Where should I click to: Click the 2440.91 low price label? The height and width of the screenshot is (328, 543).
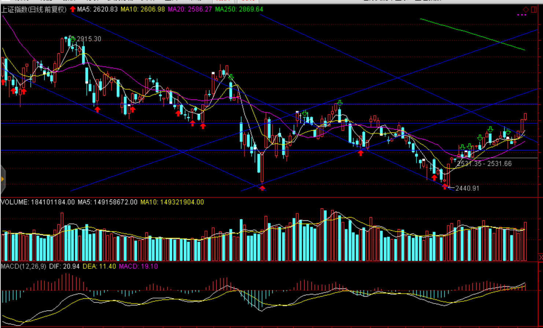pos(467,188)
